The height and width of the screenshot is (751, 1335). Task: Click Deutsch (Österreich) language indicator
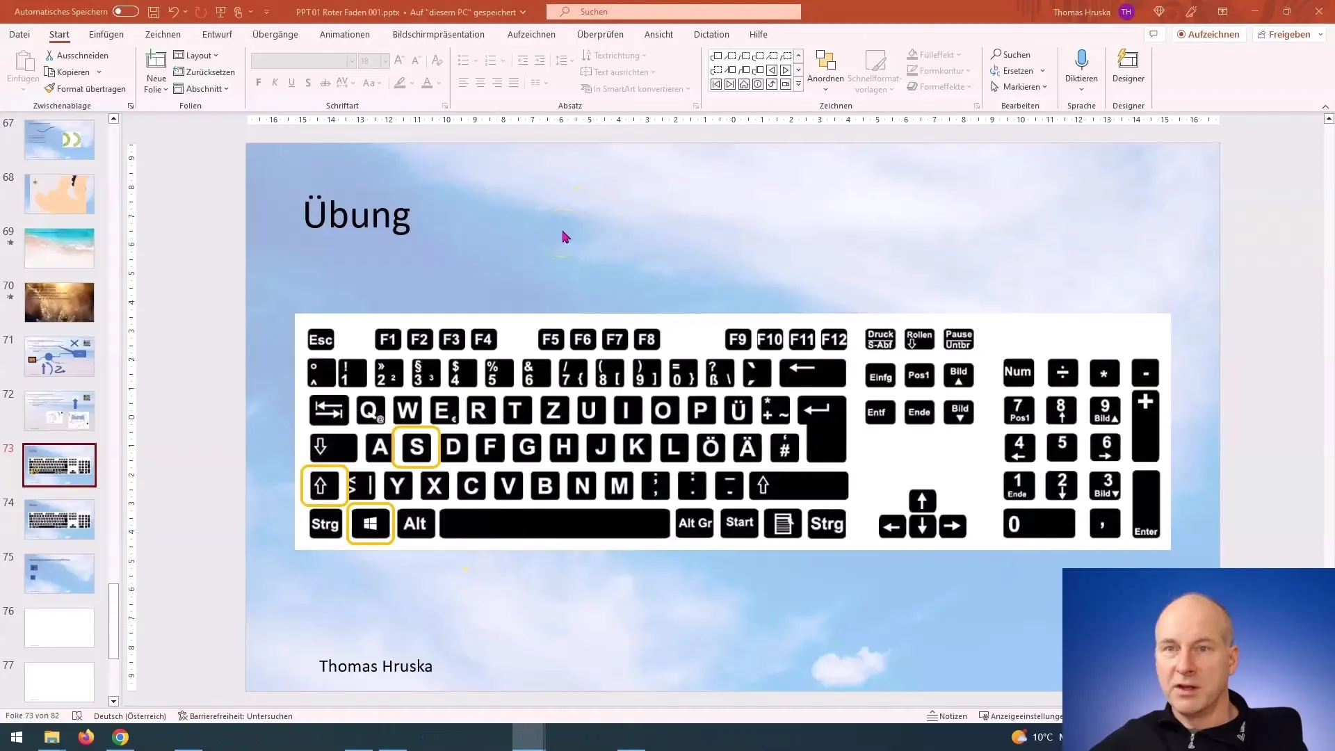coord(130,716)
